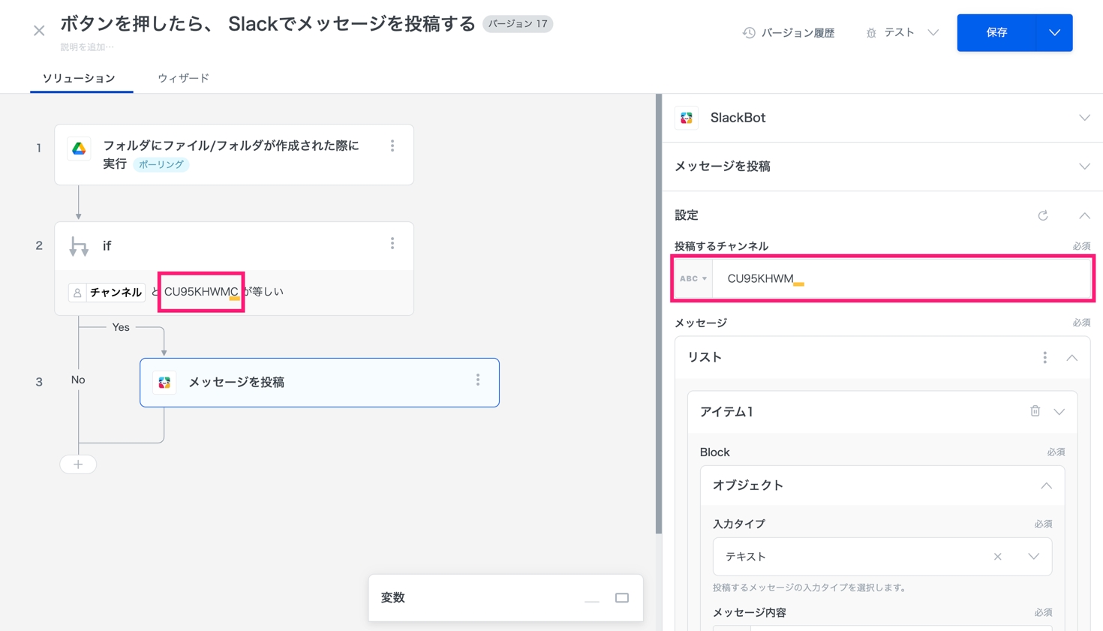Open the 入力タイプ dropdown

pyautogui.click(x=1033, y=557)
